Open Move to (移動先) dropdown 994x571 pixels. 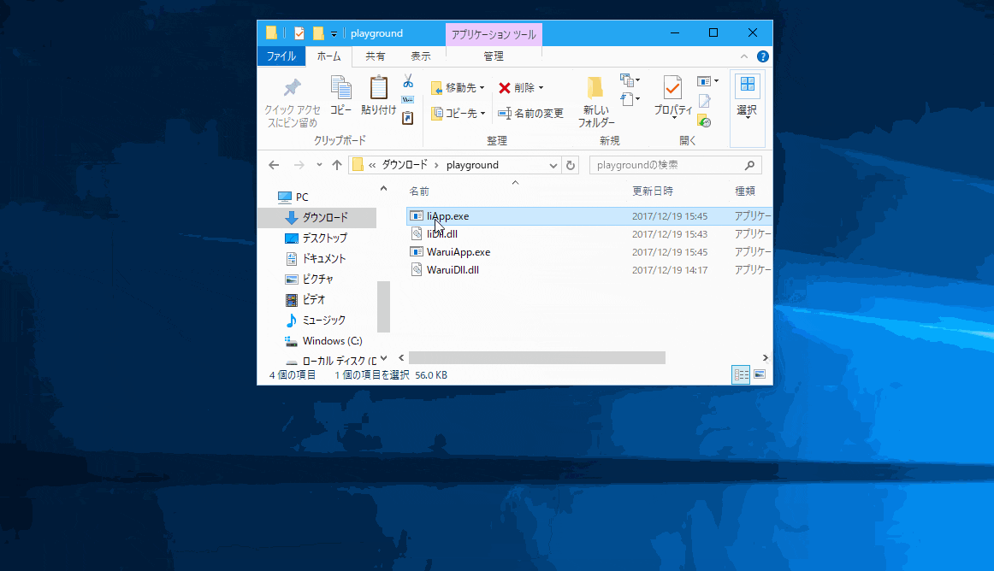(x=458, y=88)
